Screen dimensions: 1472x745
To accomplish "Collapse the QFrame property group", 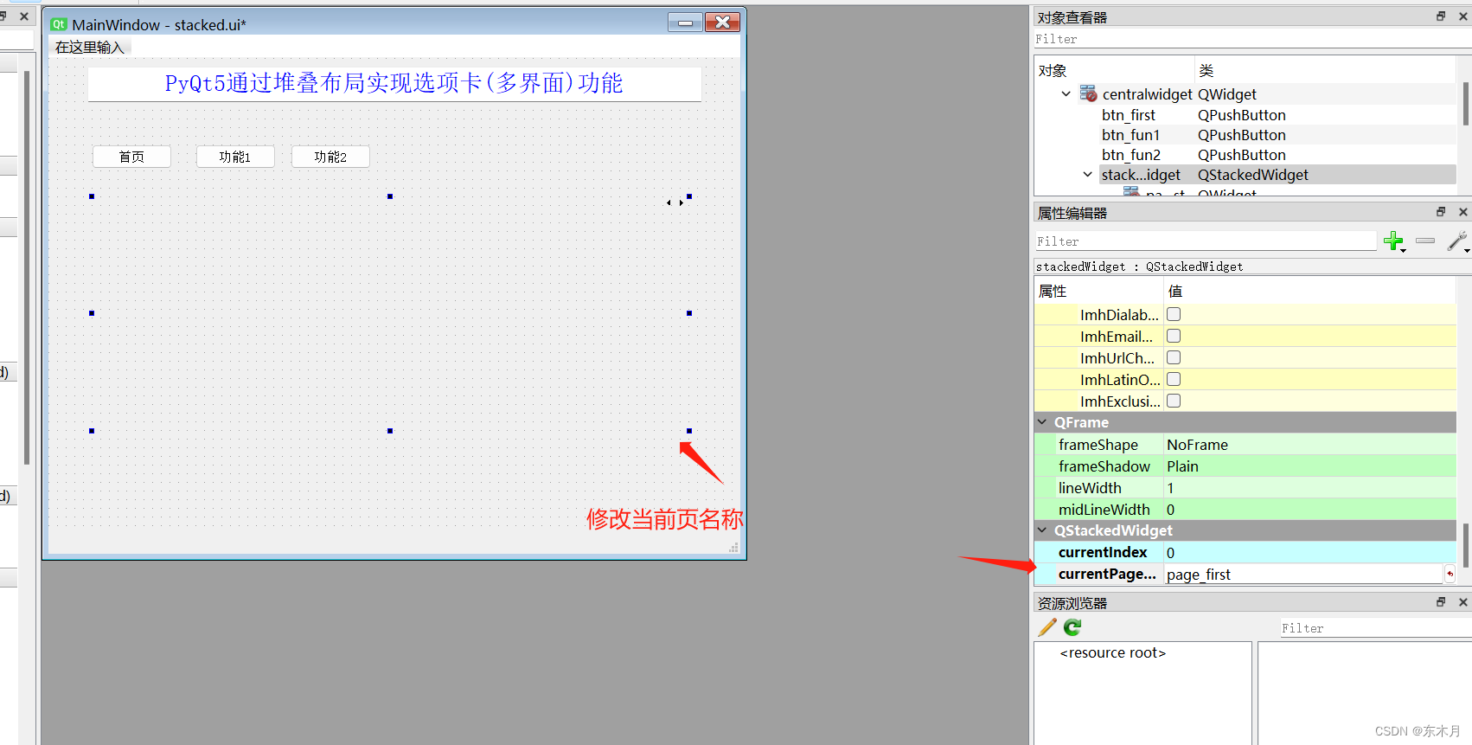I will tap(1043, 422).
